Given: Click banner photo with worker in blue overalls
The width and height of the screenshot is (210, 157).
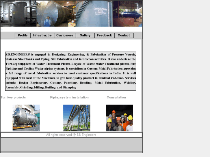Looking at the screenshot, I should (56, 14).
